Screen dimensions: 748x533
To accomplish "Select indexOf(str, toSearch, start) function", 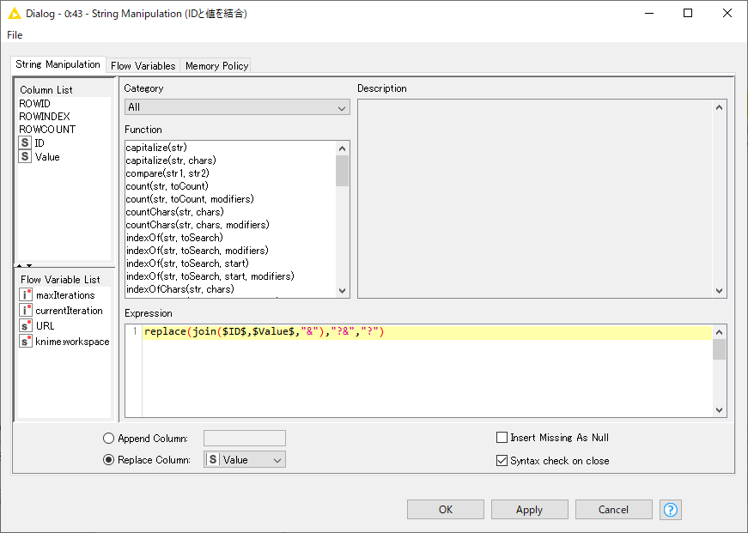I will click(187, 263).
